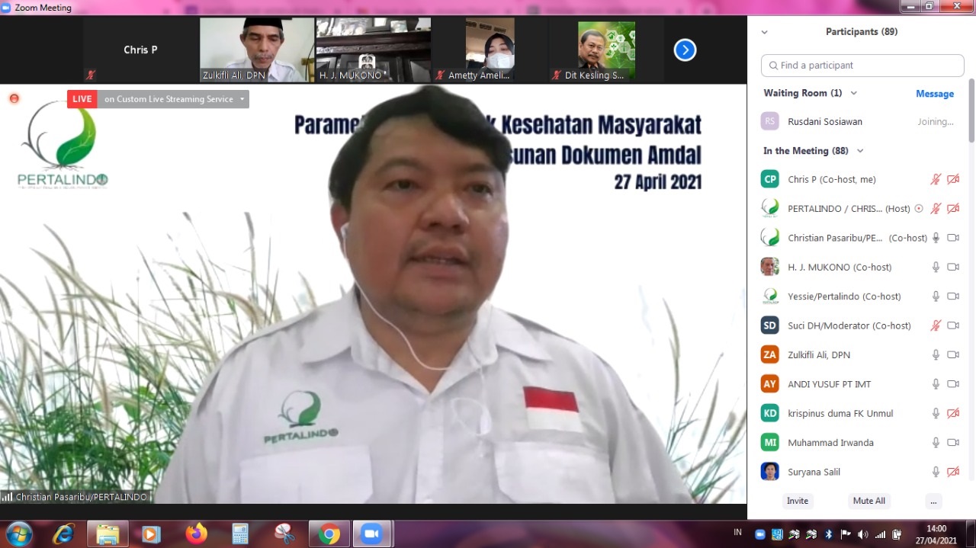The image size is (976, 548).
Task: Click the Zoom icon in the taskbar
Action: [x=372, y=534]
